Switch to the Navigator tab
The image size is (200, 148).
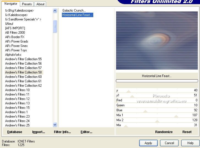(11, 4)
